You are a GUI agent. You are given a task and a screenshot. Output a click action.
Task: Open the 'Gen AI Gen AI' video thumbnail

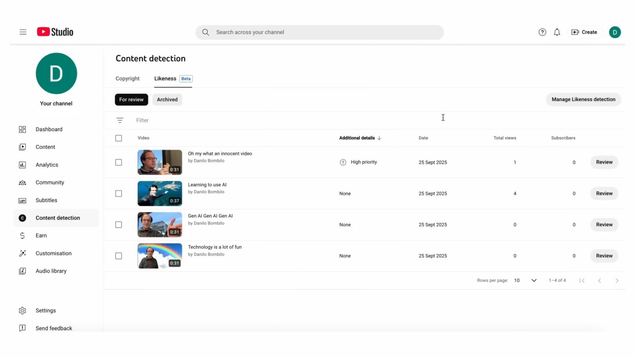(159, 225)
